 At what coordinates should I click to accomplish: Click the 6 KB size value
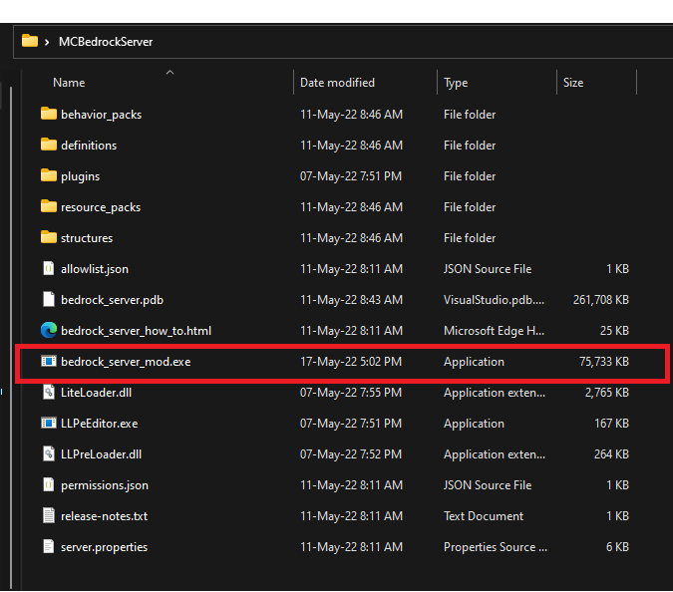[617, 547]
